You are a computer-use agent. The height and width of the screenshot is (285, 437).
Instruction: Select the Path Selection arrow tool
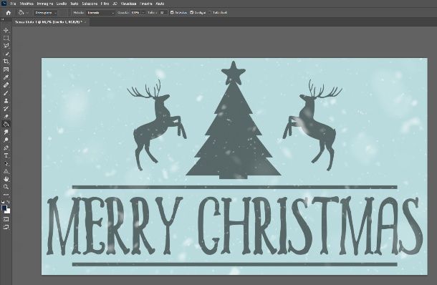[6, 163]
